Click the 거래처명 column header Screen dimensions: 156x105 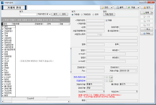coord(22,24)
